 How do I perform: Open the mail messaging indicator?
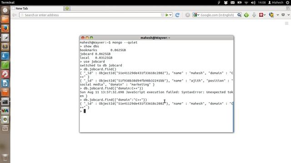tap(232, 2)
